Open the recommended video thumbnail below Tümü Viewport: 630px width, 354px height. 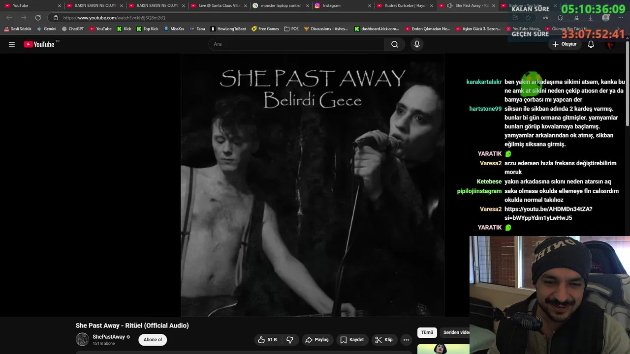(443, 349)
